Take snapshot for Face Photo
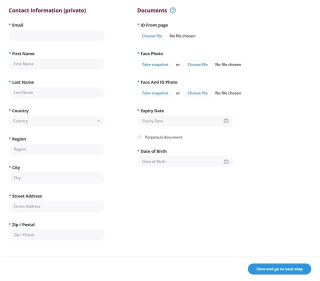Screen dimensions: 320x281 [x=155, y=64]
